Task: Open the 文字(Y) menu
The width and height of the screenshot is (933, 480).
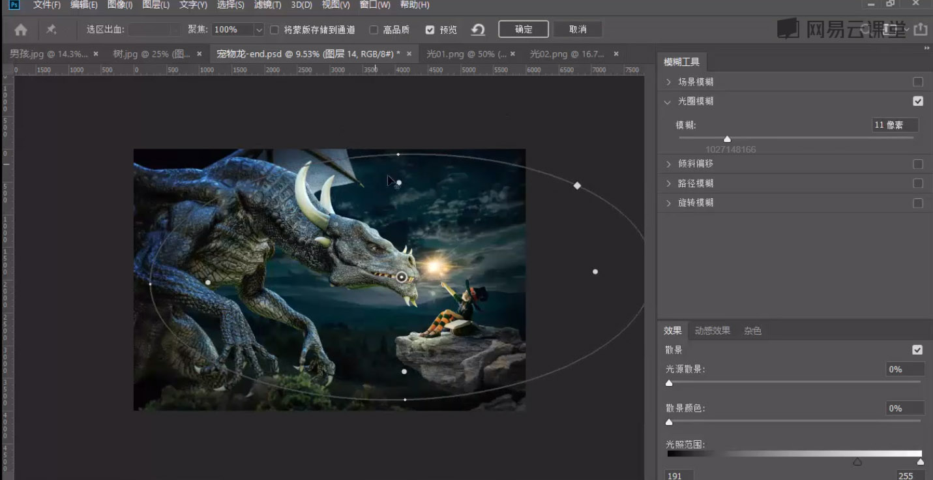Action: 193,5
